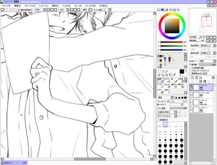Swap foreground and background colors
Screen dimensions: 217x165
[186, 70]
